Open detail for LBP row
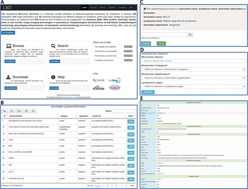Viewport: 248px width, 189px height. coord(131,166)
